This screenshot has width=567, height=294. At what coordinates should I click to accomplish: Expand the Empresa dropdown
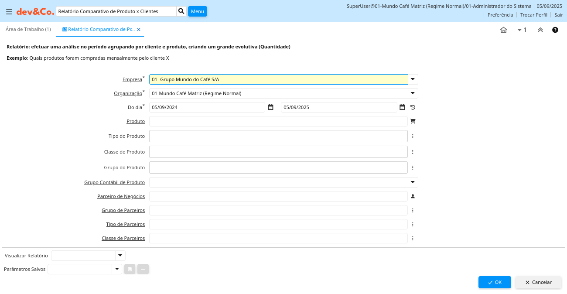click(413, 79)
